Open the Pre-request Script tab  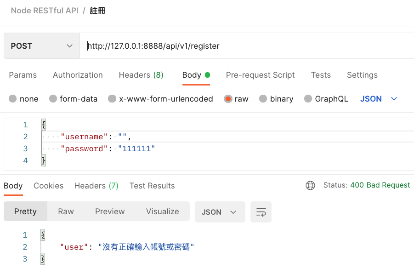pos(260,75)
